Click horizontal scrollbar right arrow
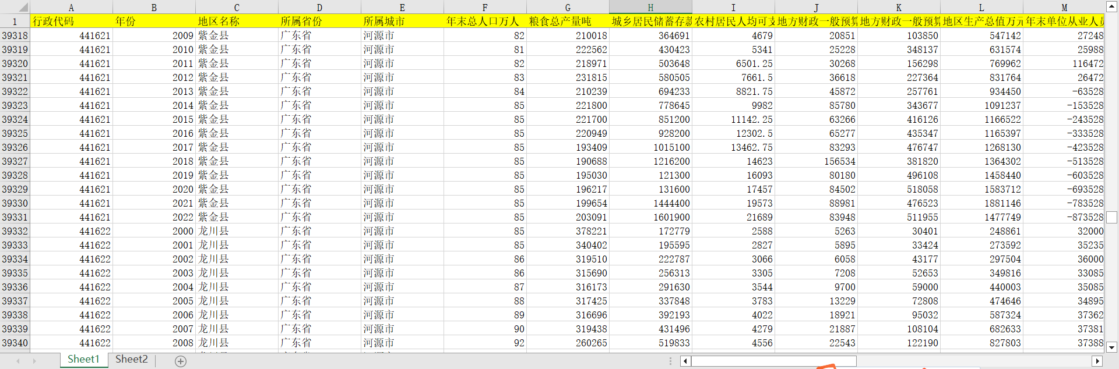This screenshot has width=1119, height=369. (x=1097, y=361)
